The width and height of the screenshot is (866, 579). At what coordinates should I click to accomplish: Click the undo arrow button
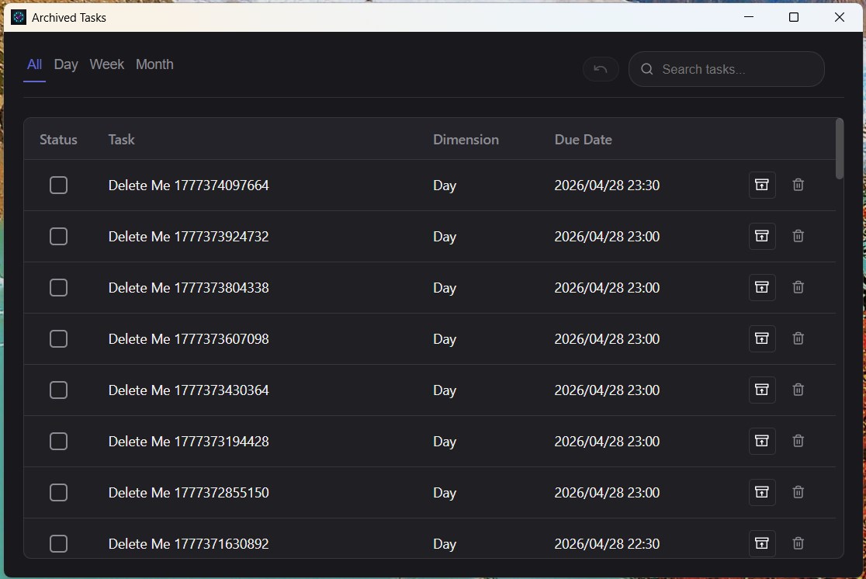[601, 69]
